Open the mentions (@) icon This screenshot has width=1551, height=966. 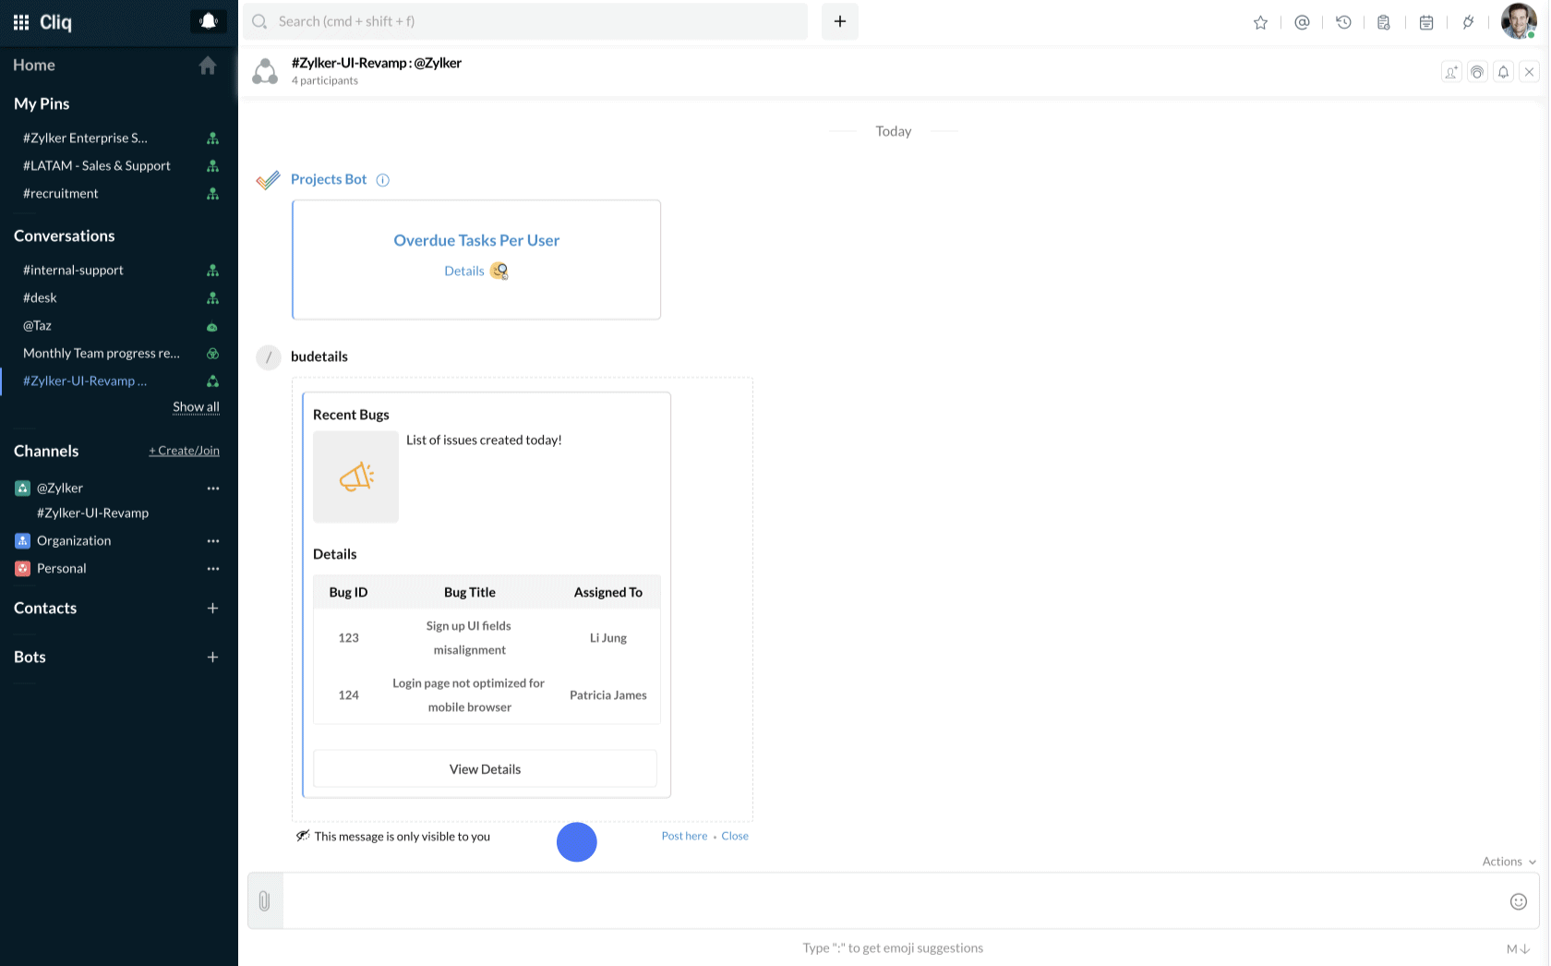click(1302, 22)
